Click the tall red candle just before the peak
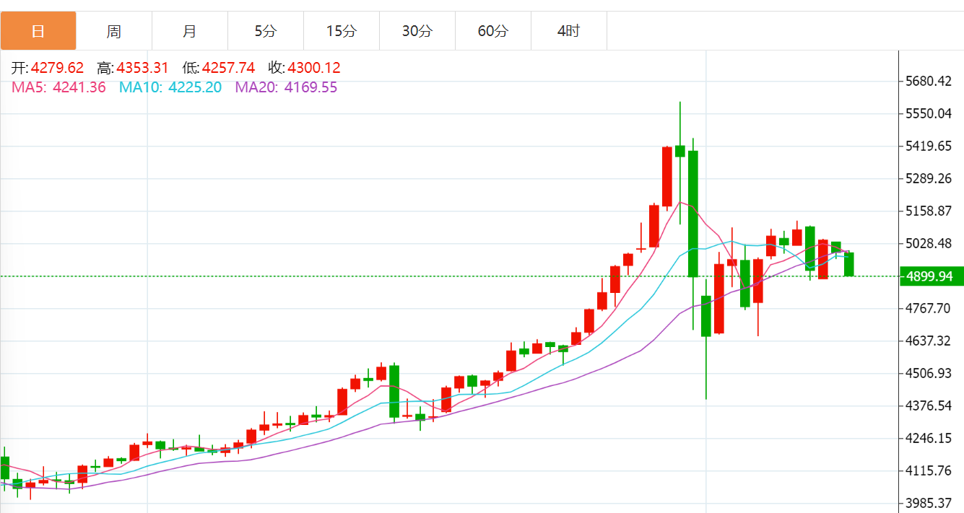 667,177
